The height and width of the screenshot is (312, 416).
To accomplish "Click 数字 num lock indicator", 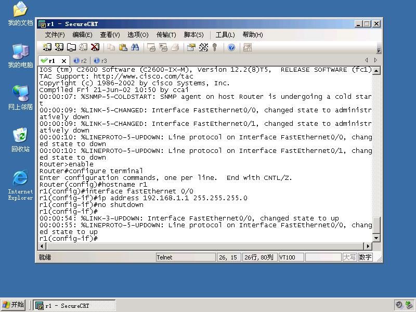I will (365, 257).
